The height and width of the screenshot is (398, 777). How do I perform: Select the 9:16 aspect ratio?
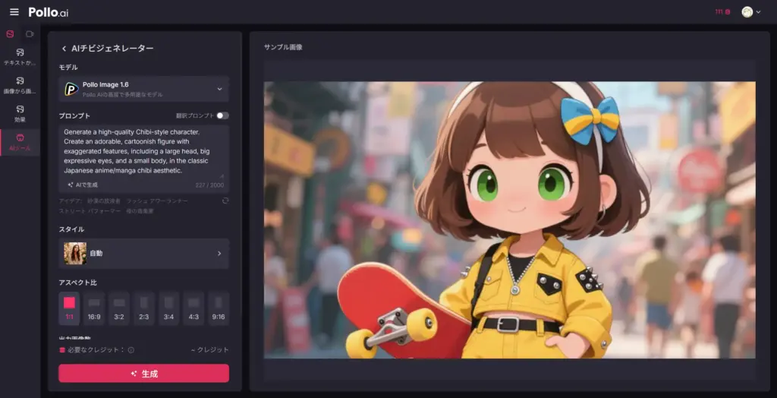(219, 308)
